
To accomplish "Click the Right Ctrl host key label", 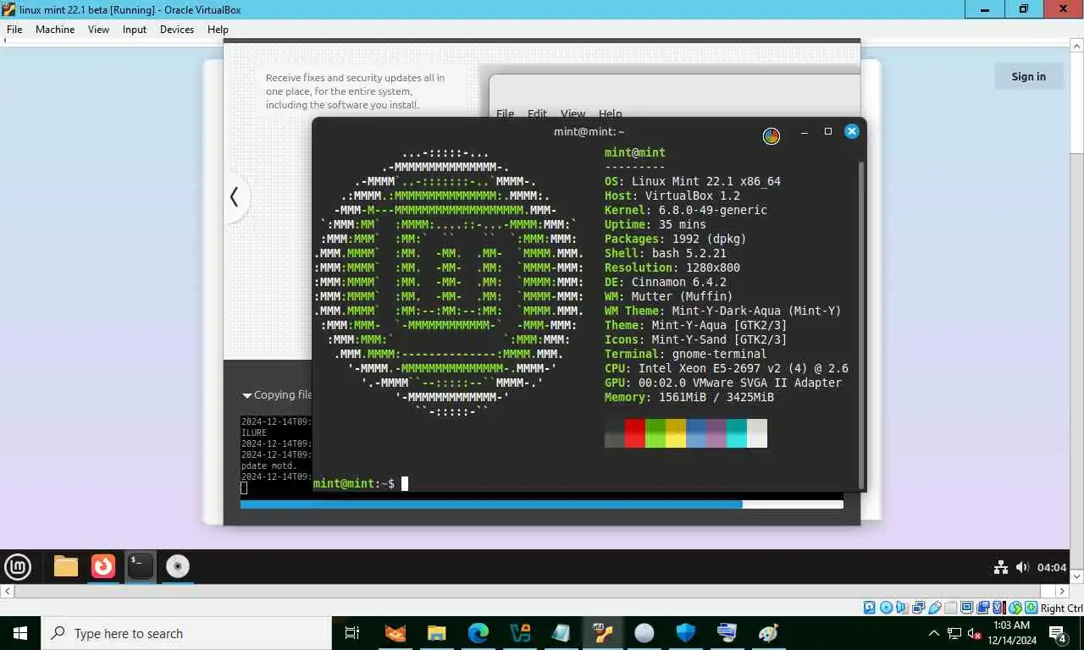I will 1062,608.
